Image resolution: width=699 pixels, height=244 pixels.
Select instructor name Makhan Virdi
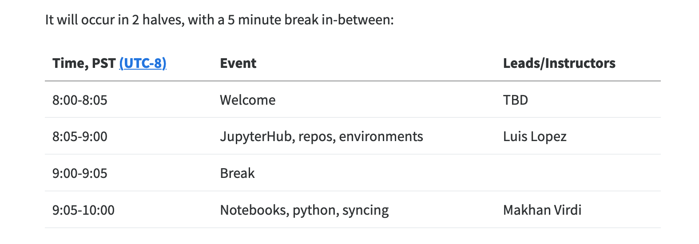(542, 210)
